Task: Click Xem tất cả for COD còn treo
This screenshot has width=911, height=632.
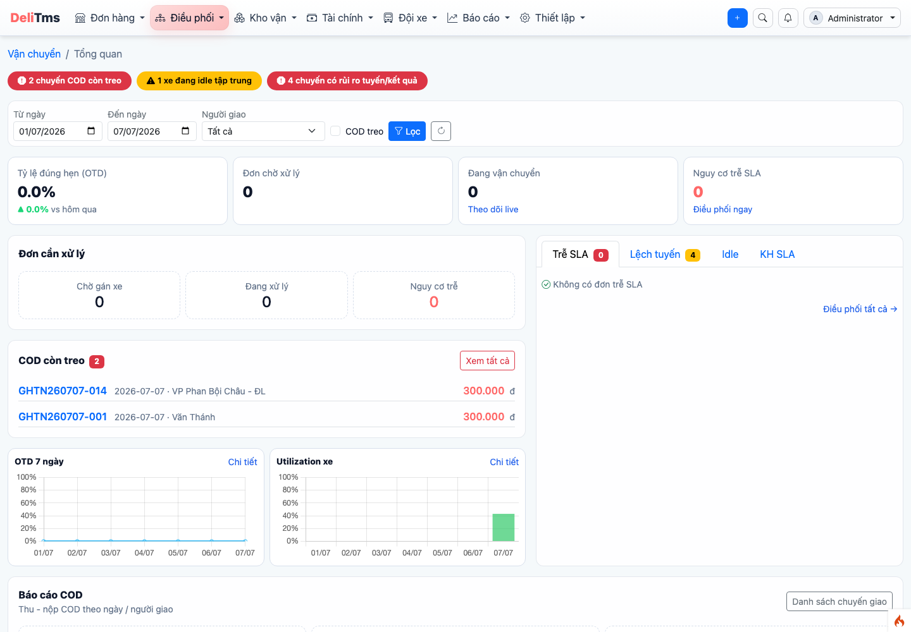Action: [x=487, y=360]
